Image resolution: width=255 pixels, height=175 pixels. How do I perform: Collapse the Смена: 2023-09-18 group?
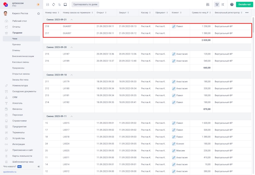pyautogui.click(x=72, y=75)
